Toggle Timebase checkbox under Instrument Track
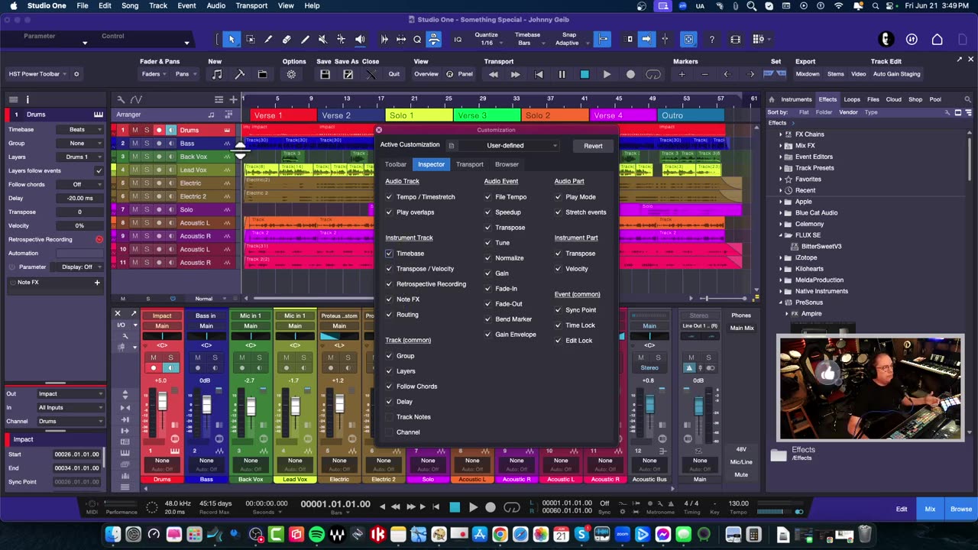This screenshot has height=550, width=978. click(389, 254)
